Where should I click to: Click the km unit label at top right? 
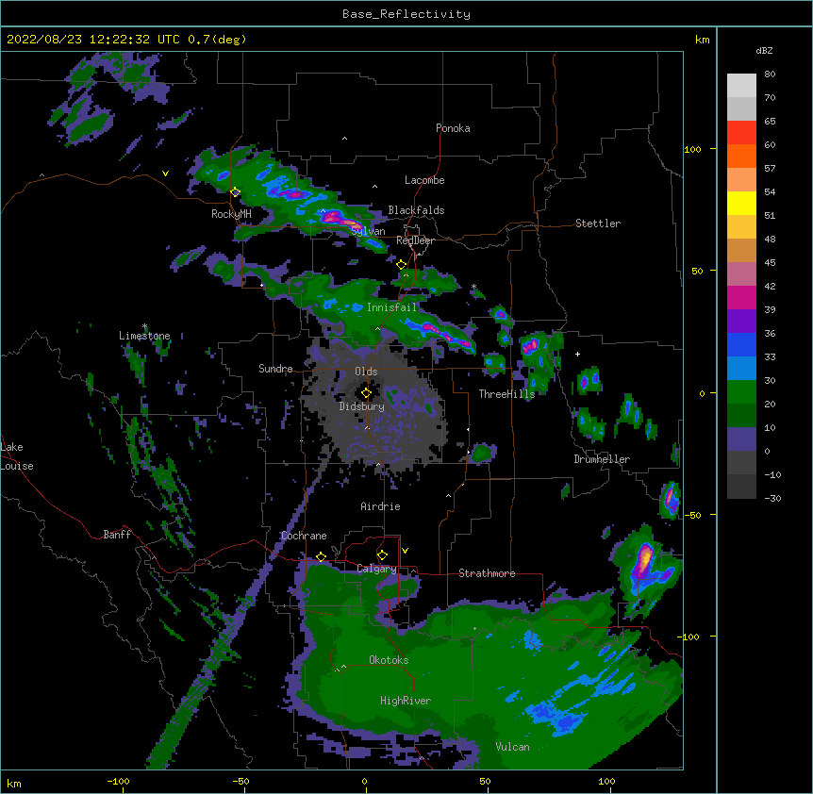point(703,40)
